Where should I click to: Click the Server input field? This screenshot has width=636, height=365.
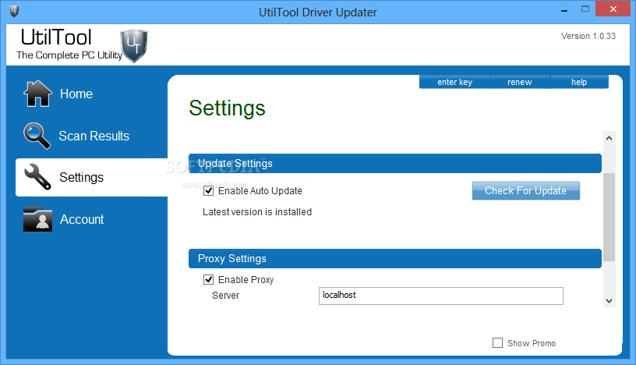[441, 296]
